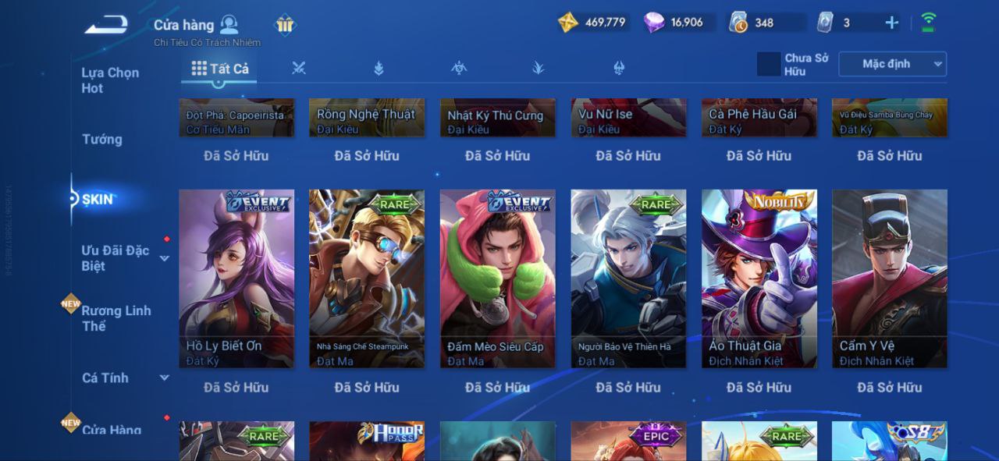Tap Đã Sở Hữu under Đấm Mèo Siêu Cấp
999x461 pixels.
pos(498,388)
